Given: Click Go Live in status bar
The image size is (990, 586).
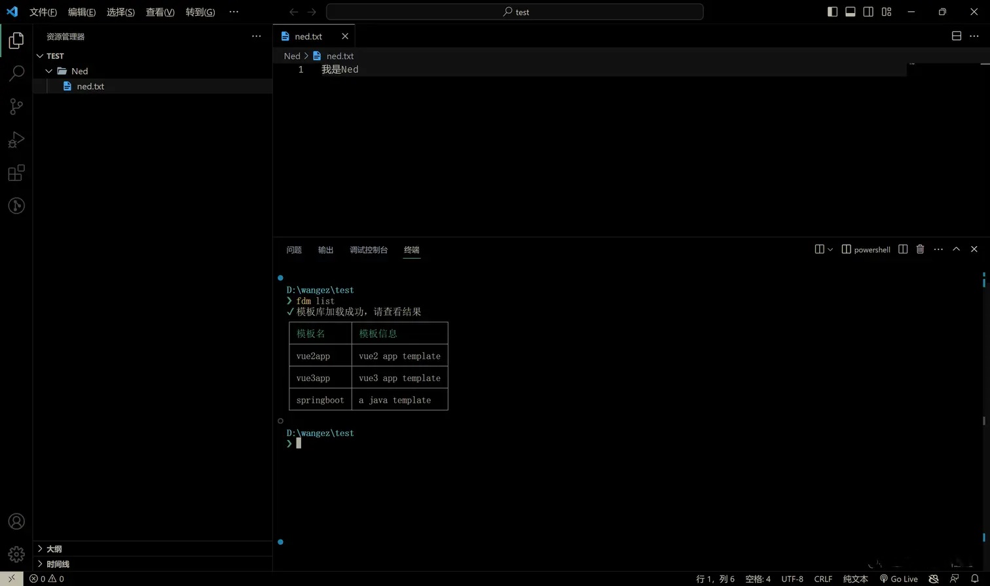Looking at the screenshot, I should click(898, 579).
